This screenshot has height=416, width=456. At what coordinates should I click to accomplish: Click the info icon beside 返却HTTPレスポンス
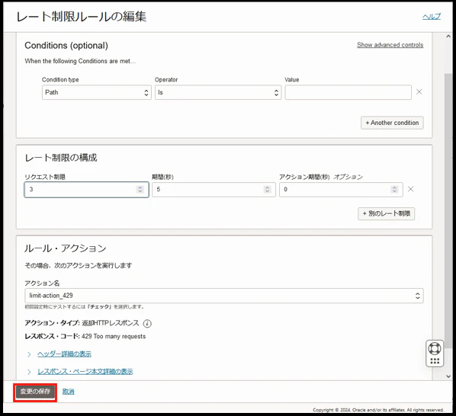pyautogui.click(x=147, y=323)
